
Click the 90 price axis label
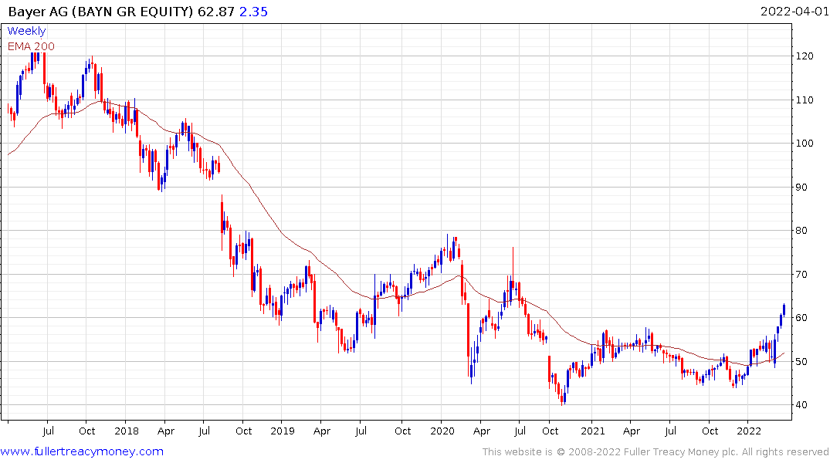[x=801, y=188]
